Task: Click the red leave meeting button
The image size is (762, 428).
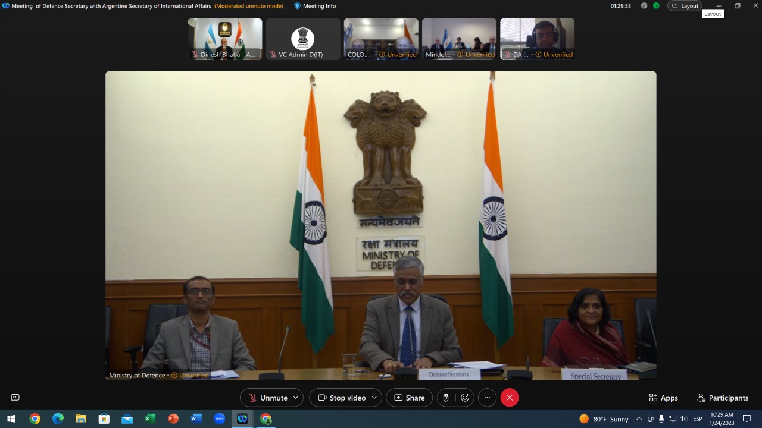Action: 510,398
